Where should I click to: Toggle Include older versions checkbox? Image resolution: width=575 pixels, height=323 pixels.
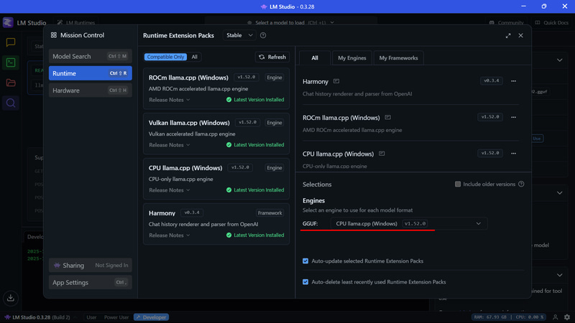[458, 184]
